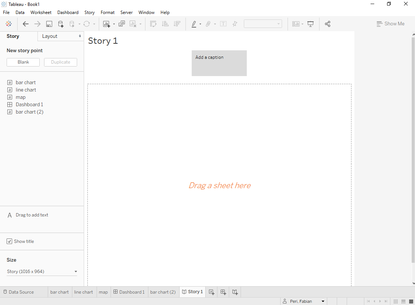The image size is (415, 305).
Task: Click the Group Members paperclip icon
Action: coord(208,24)
